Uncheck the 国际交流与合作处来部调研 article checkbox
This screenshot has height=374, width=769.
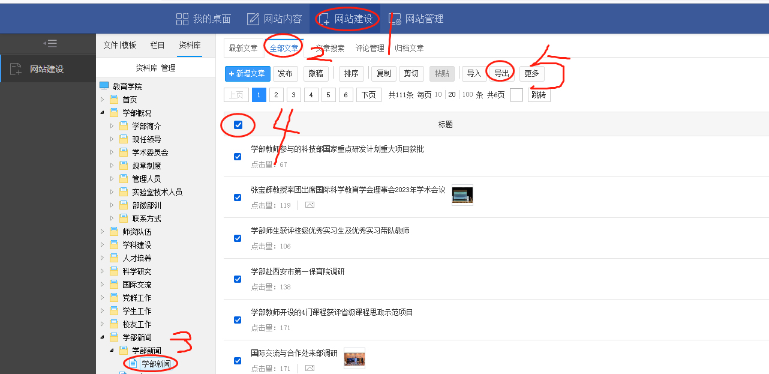pyautogui.click(x=238, y=361)
